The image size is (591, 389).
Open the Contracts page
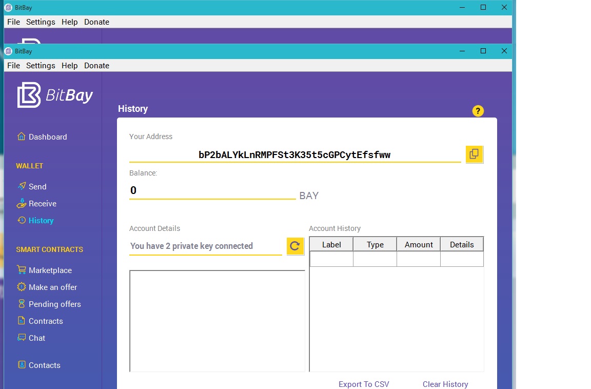tap(41, 321)
